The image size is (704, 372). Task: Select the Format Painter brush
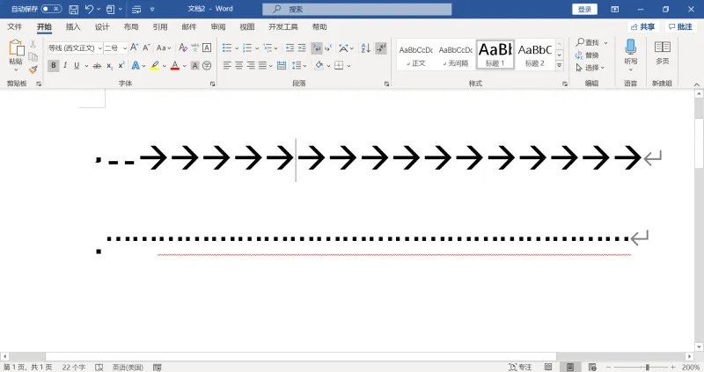click(x=33, y=69)
